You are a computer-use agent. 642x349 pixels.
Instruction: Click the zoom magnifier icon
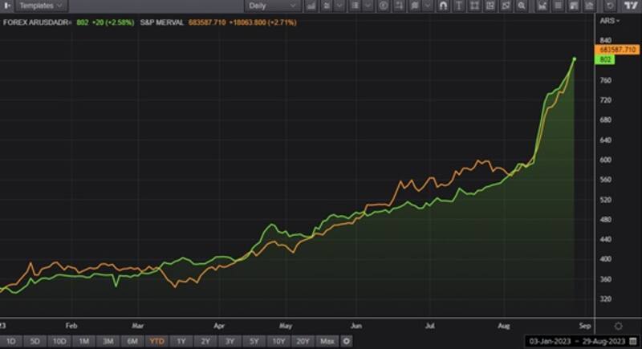tap(522, 5)
